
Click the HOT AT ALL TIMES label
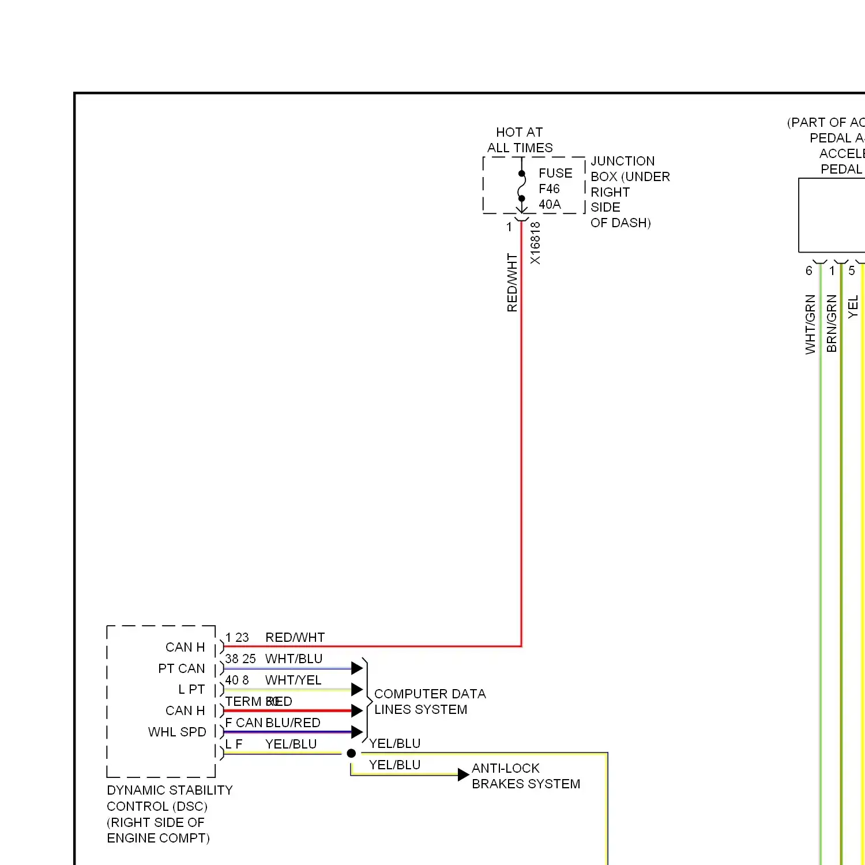[x=520, y=140]
